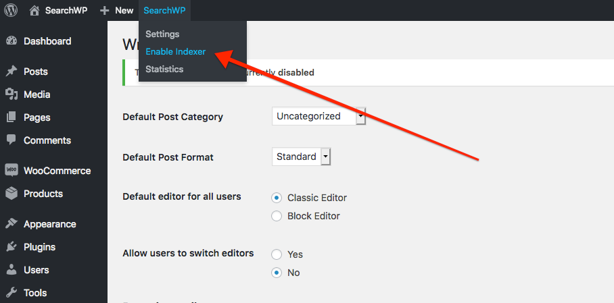The height and width of the screenshot is (303, 614).
Task: Click the Default editor for all users label
Action: (x=182, y=196)
